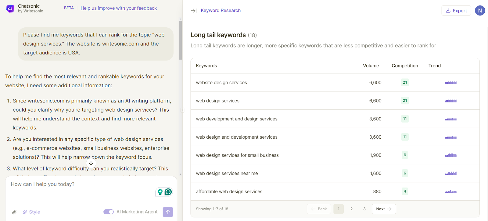Select keyword 'web design and development services'
488x221 pixels.
pos(237,137)
